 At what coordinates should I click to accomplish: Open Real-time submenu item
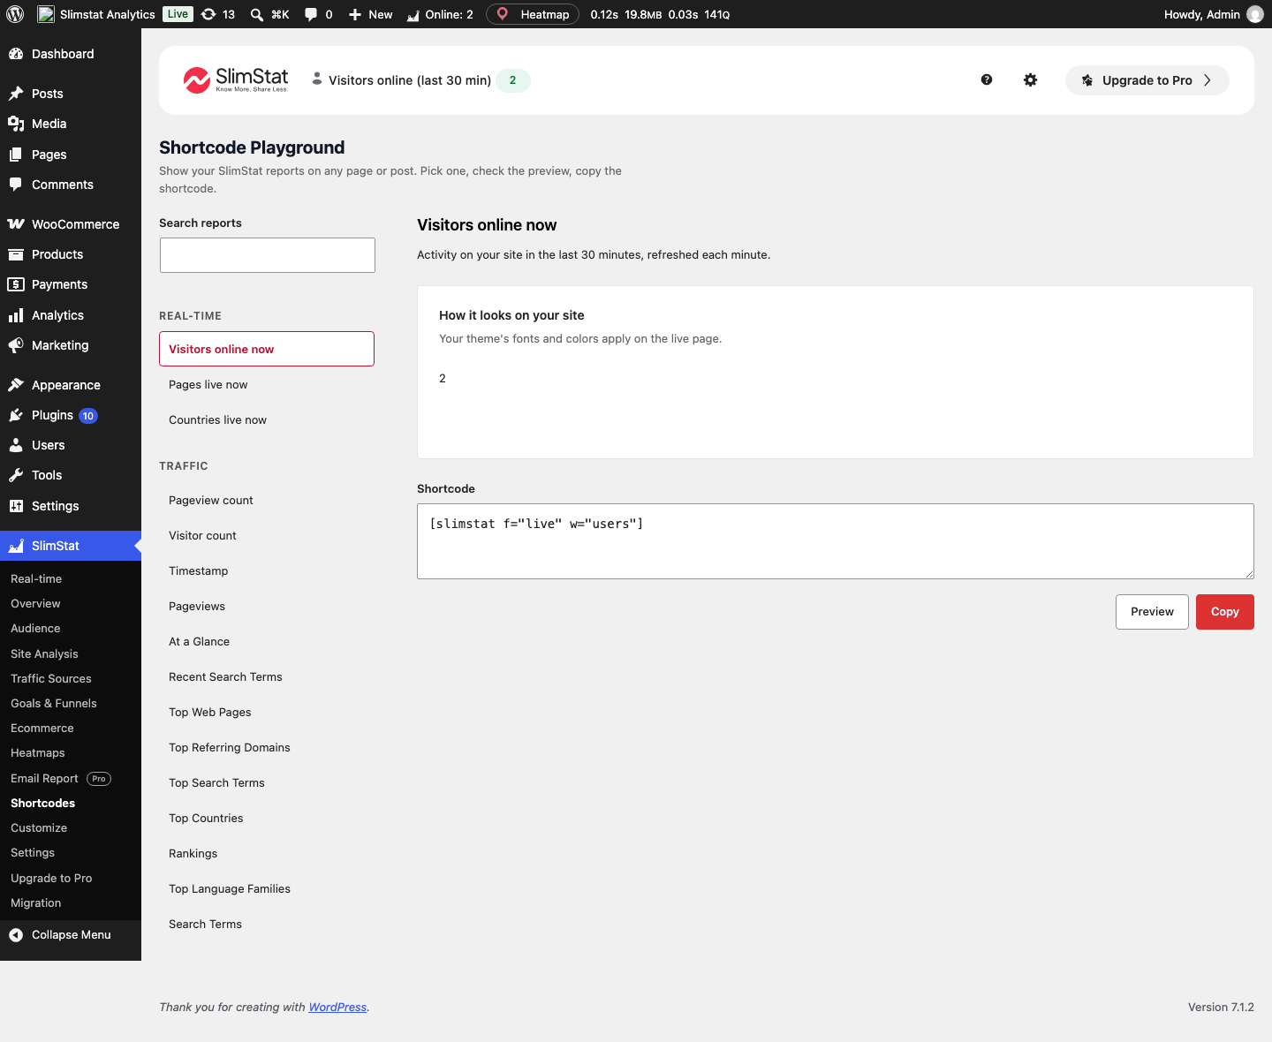coord(36,578)
